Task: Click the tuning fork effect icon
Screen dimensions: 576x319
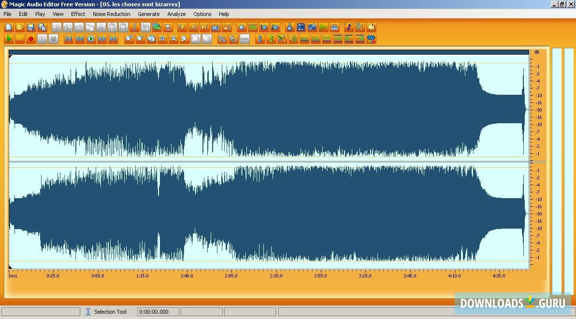Action: click(x=360, y=28)
